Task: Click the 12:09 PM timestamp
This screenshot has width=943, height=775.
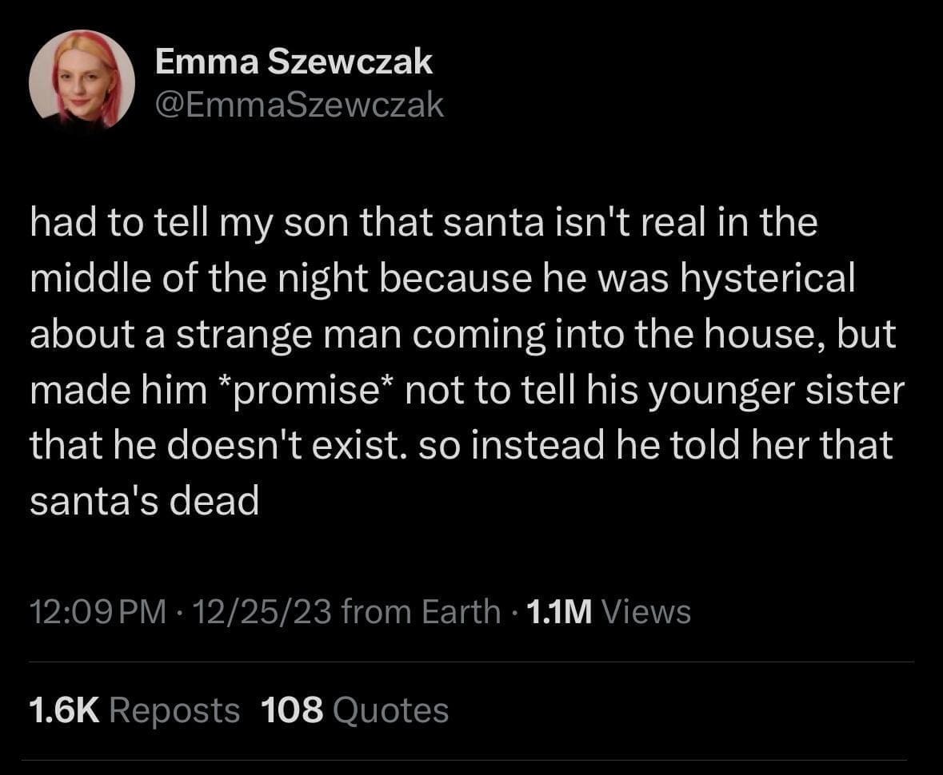Action: (x=98, y=612)
